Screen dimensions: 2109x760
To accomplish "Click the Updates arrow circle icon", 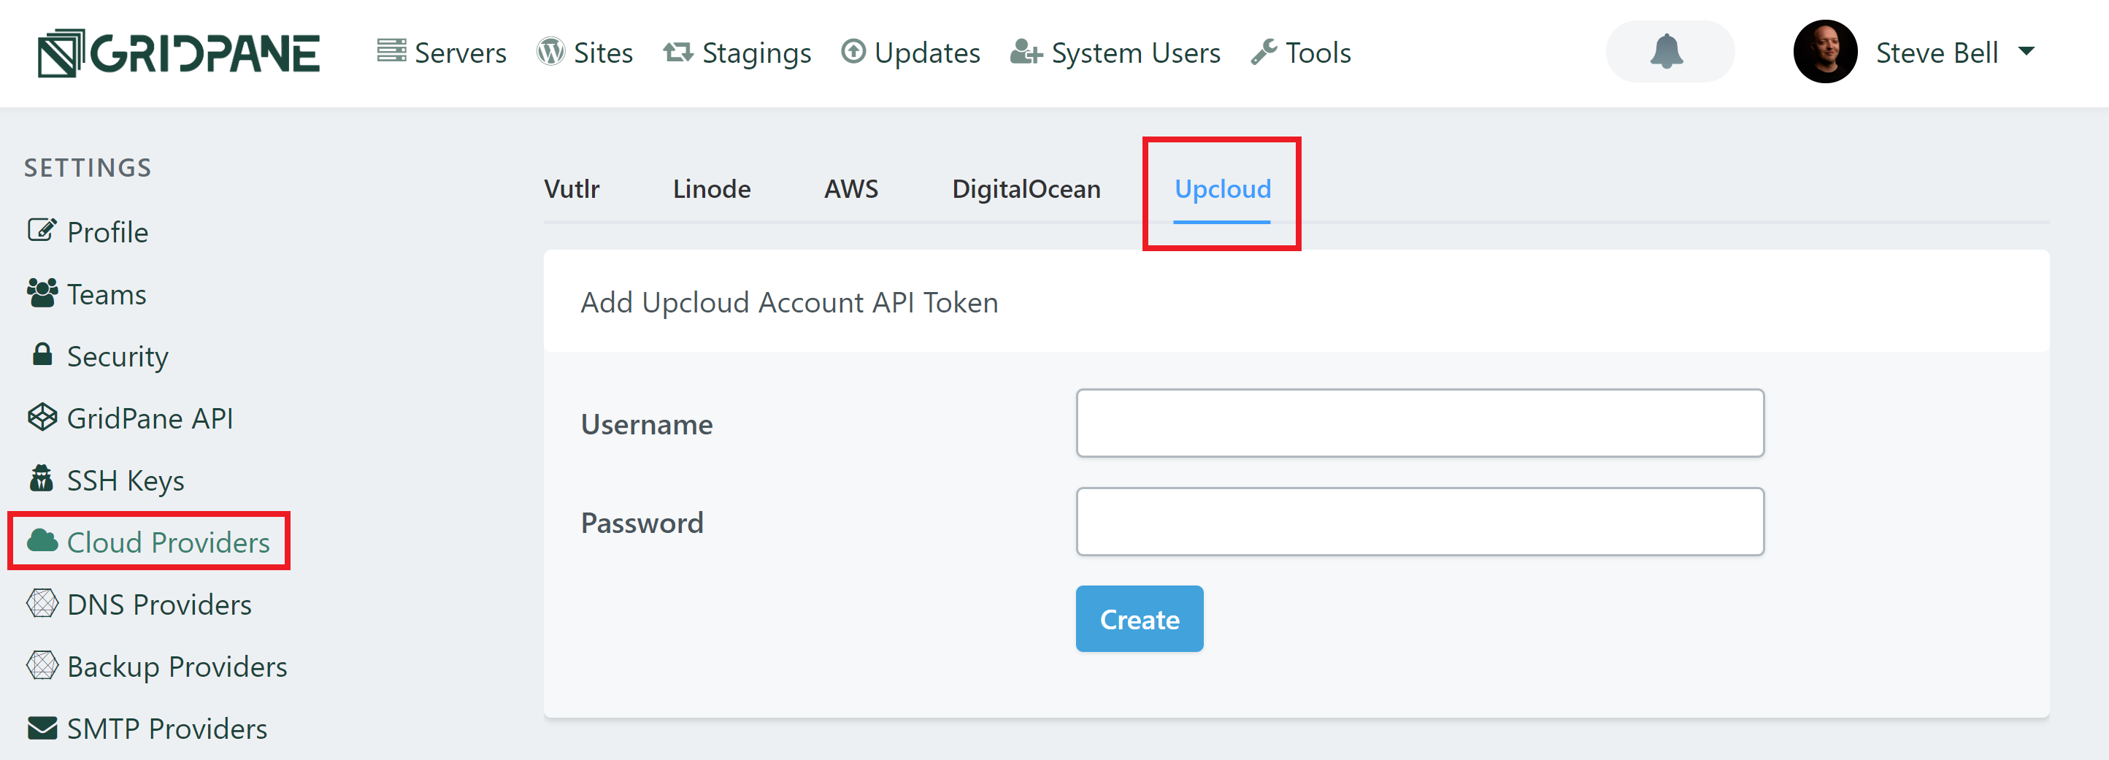I will 853,52.
